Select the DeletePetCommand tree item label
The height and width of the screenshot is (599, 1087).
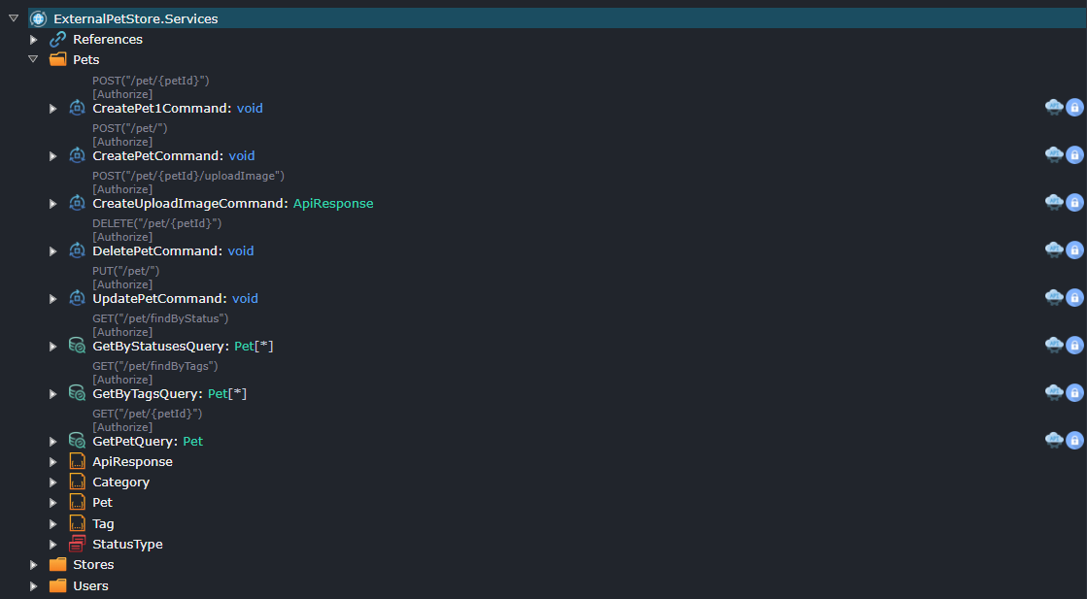158,251
